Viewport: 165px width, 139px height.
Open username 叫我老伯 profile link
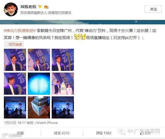(28, 7)
